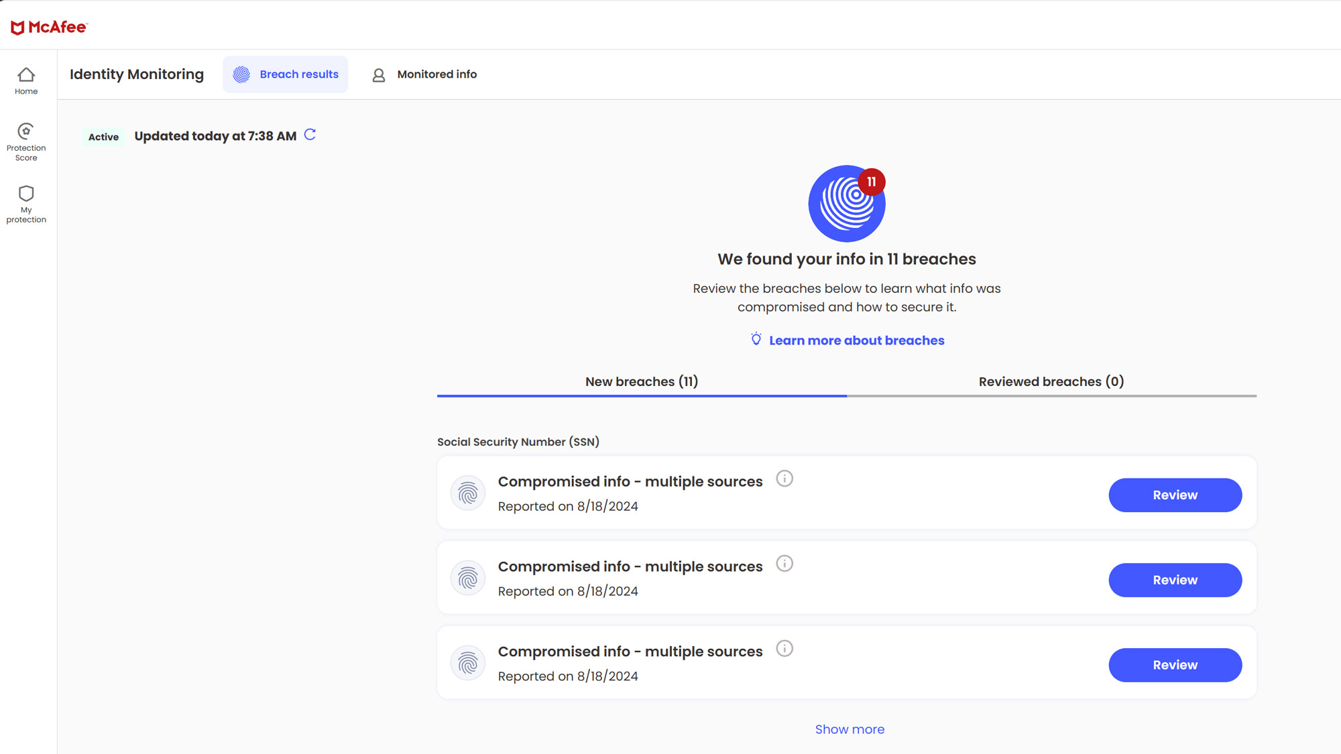Review the third compromised info breach
Viewport: 1341px width, 754px height.
click(1175, 665)
